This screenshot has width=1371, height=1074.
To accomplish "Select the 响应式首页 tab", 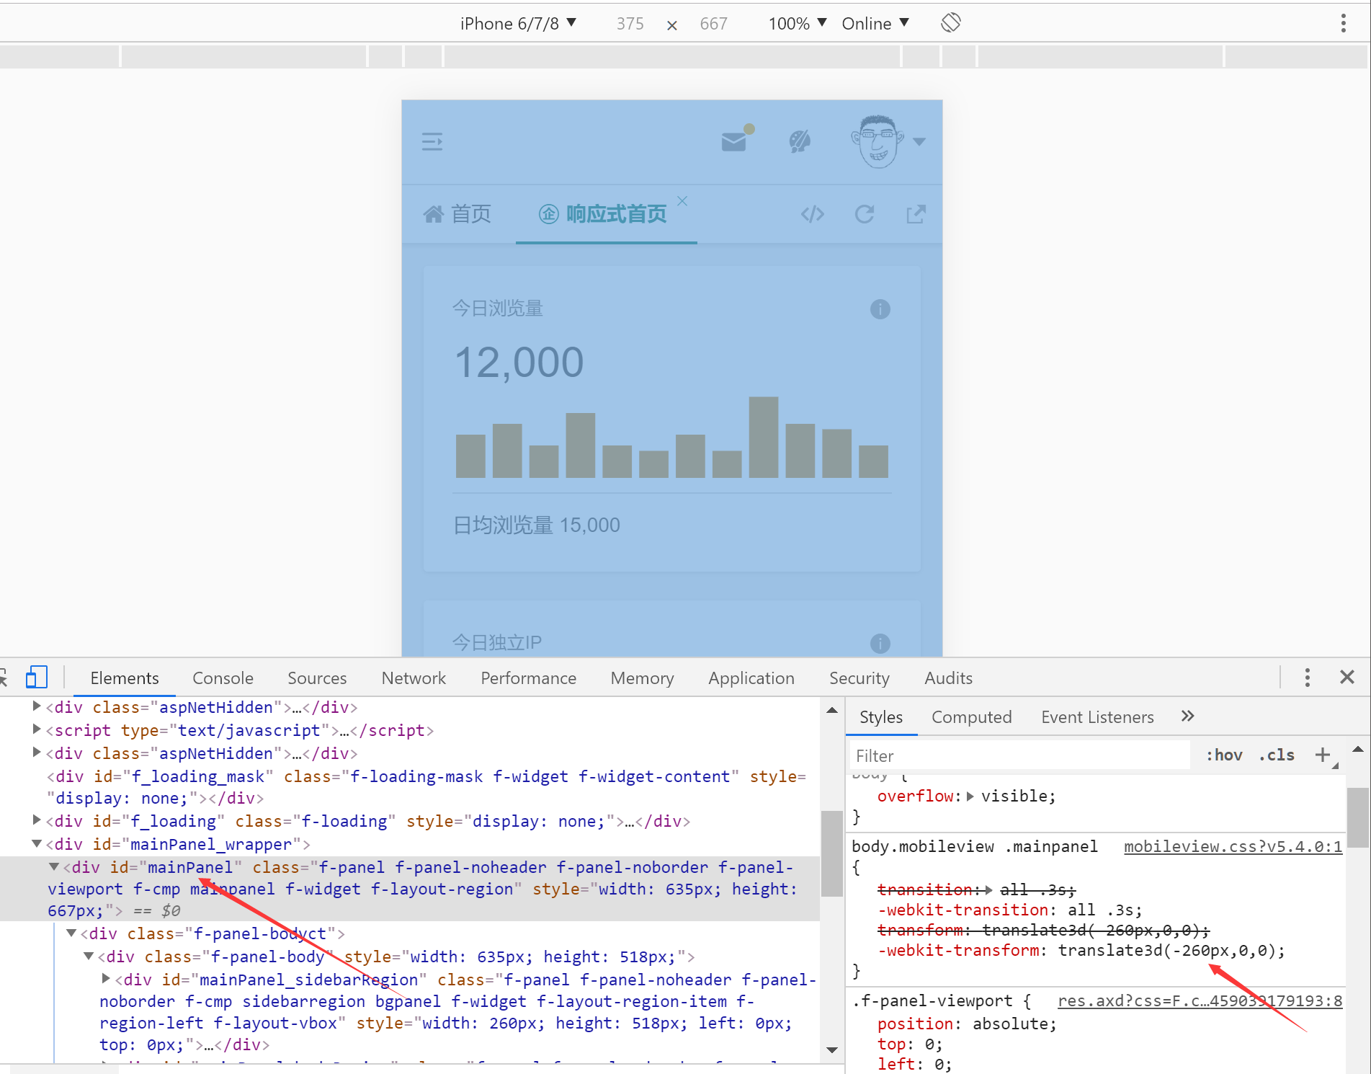I will (603, 214).
